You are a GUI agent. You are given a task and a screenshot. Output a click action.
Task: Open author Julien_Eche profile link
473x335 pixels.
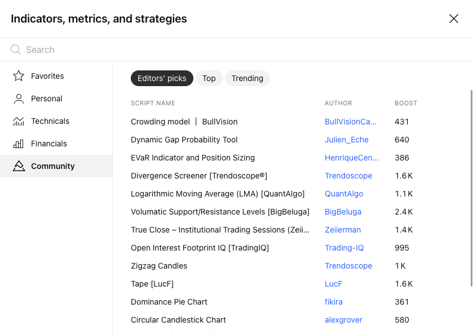347,140
